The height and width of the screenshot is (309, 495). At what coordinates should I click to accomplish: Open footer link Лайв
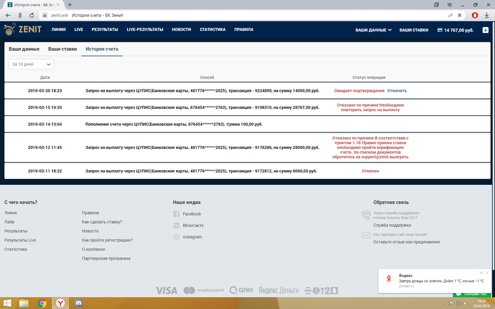click(9, 222)
